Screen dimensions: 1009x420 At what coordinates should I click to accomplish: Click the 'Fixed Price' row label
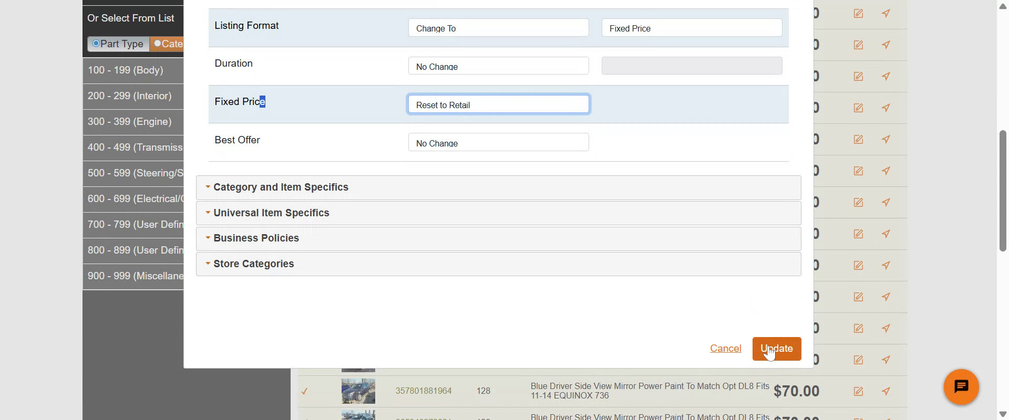pos(240,102)
